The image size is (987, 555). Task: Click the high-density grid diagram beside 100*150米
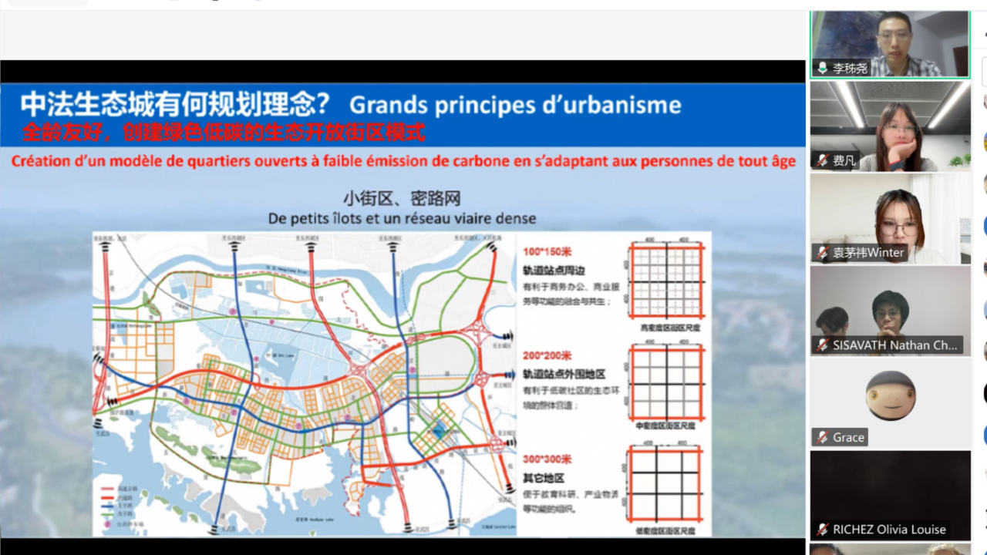[666, 281]
